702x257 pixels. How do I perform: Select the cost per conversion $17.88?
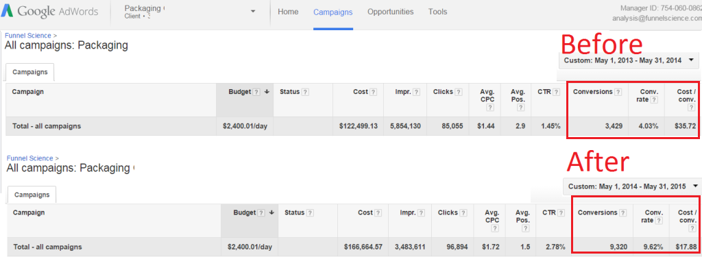687,247
